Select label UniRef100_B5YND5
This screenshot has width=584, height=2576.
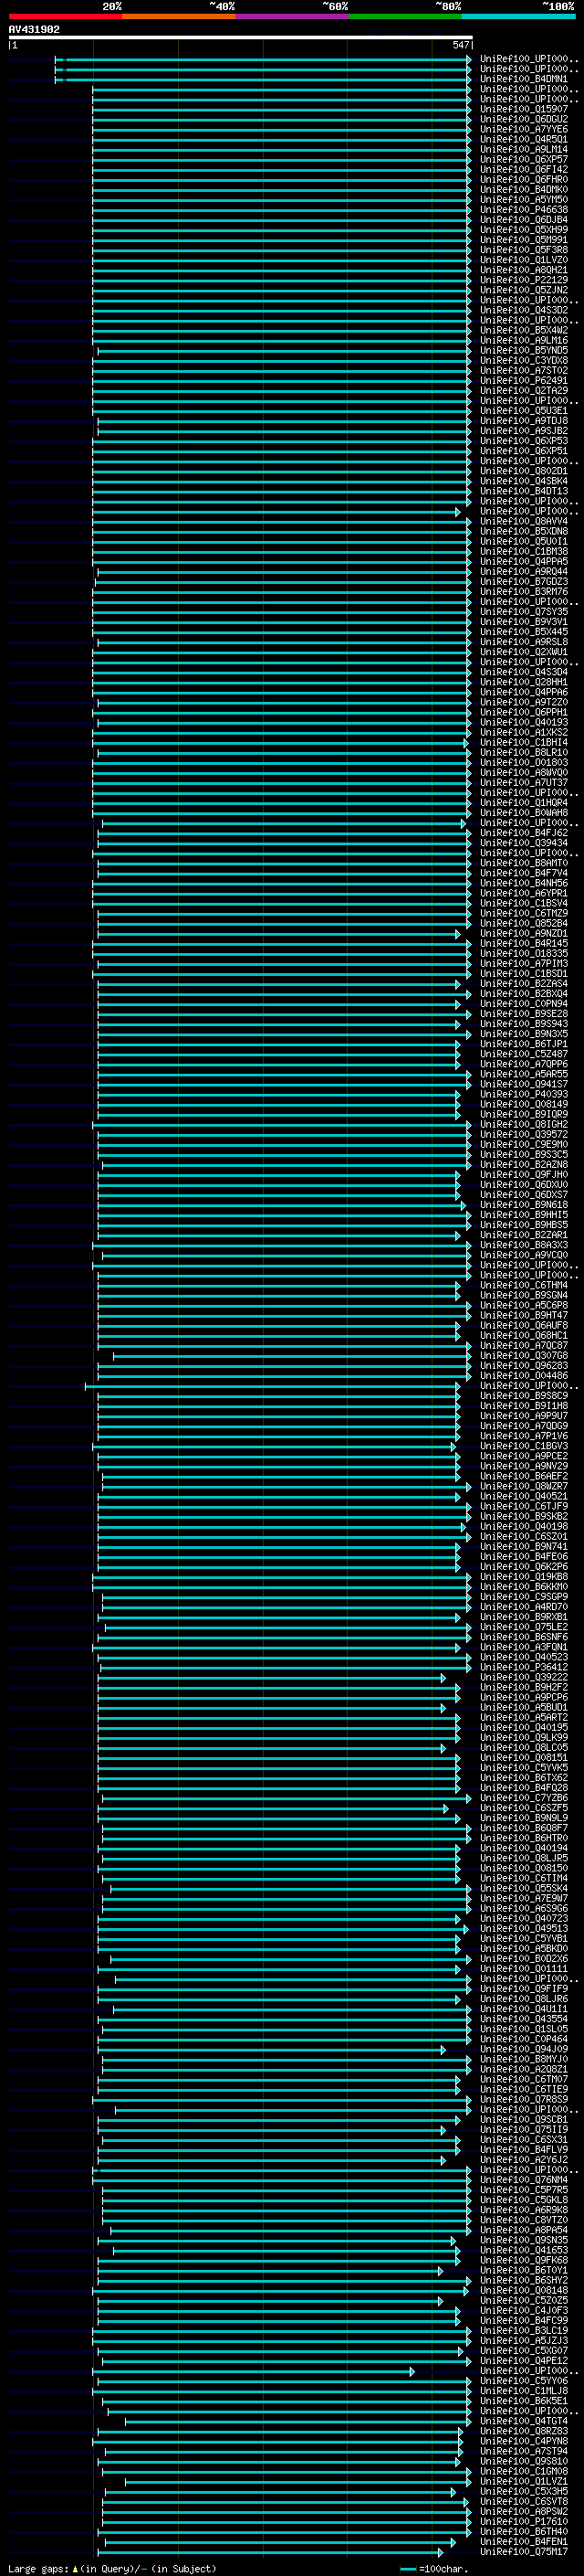click(x=524, y=350)
